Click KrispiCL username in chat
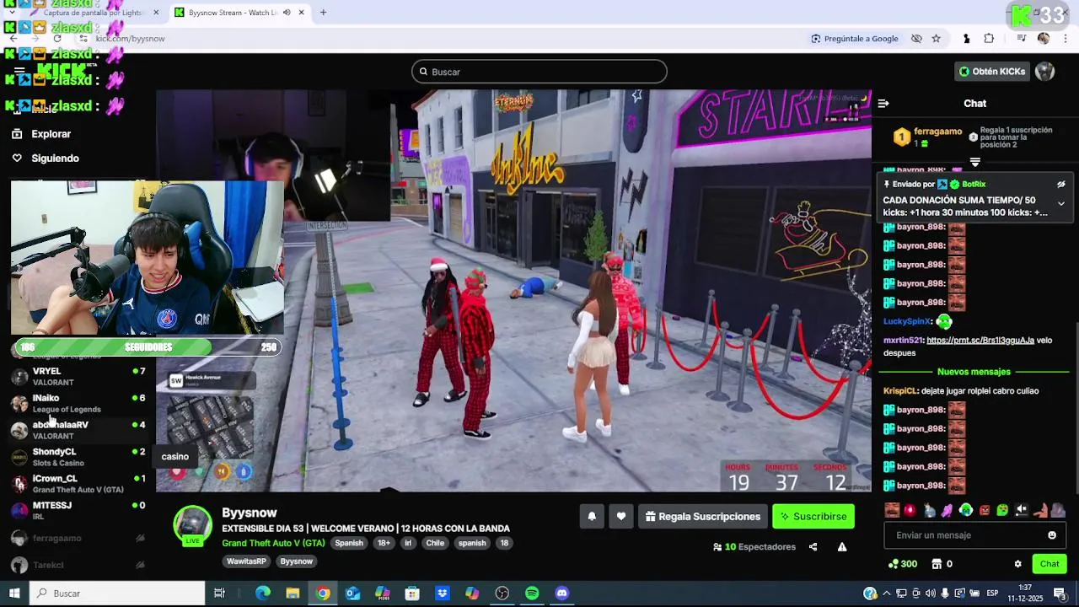This screenshot has width=1079, height=607. pyautogui.click(x=900, y=390)
